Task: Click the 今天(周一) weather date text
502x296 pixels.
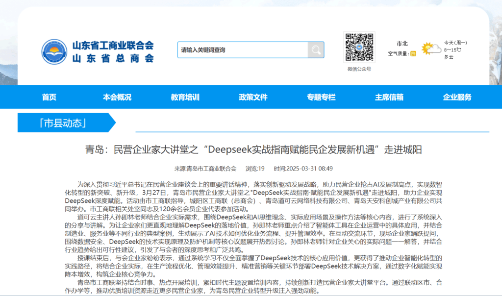Action: 455,43
